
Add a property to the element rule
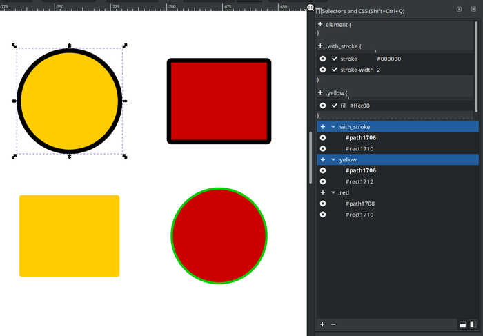click(320, 24)
